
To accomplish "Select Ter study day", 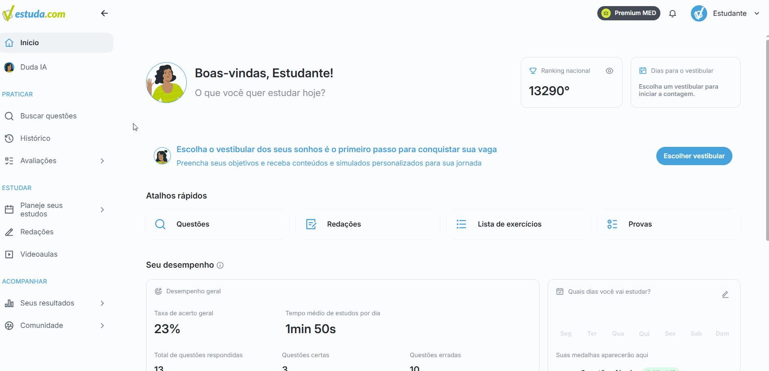I will 592,334.
